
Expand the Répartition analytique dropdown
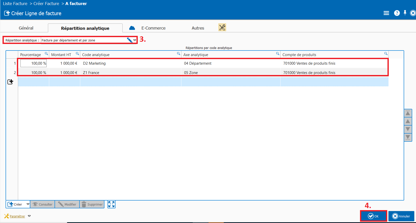135,40
